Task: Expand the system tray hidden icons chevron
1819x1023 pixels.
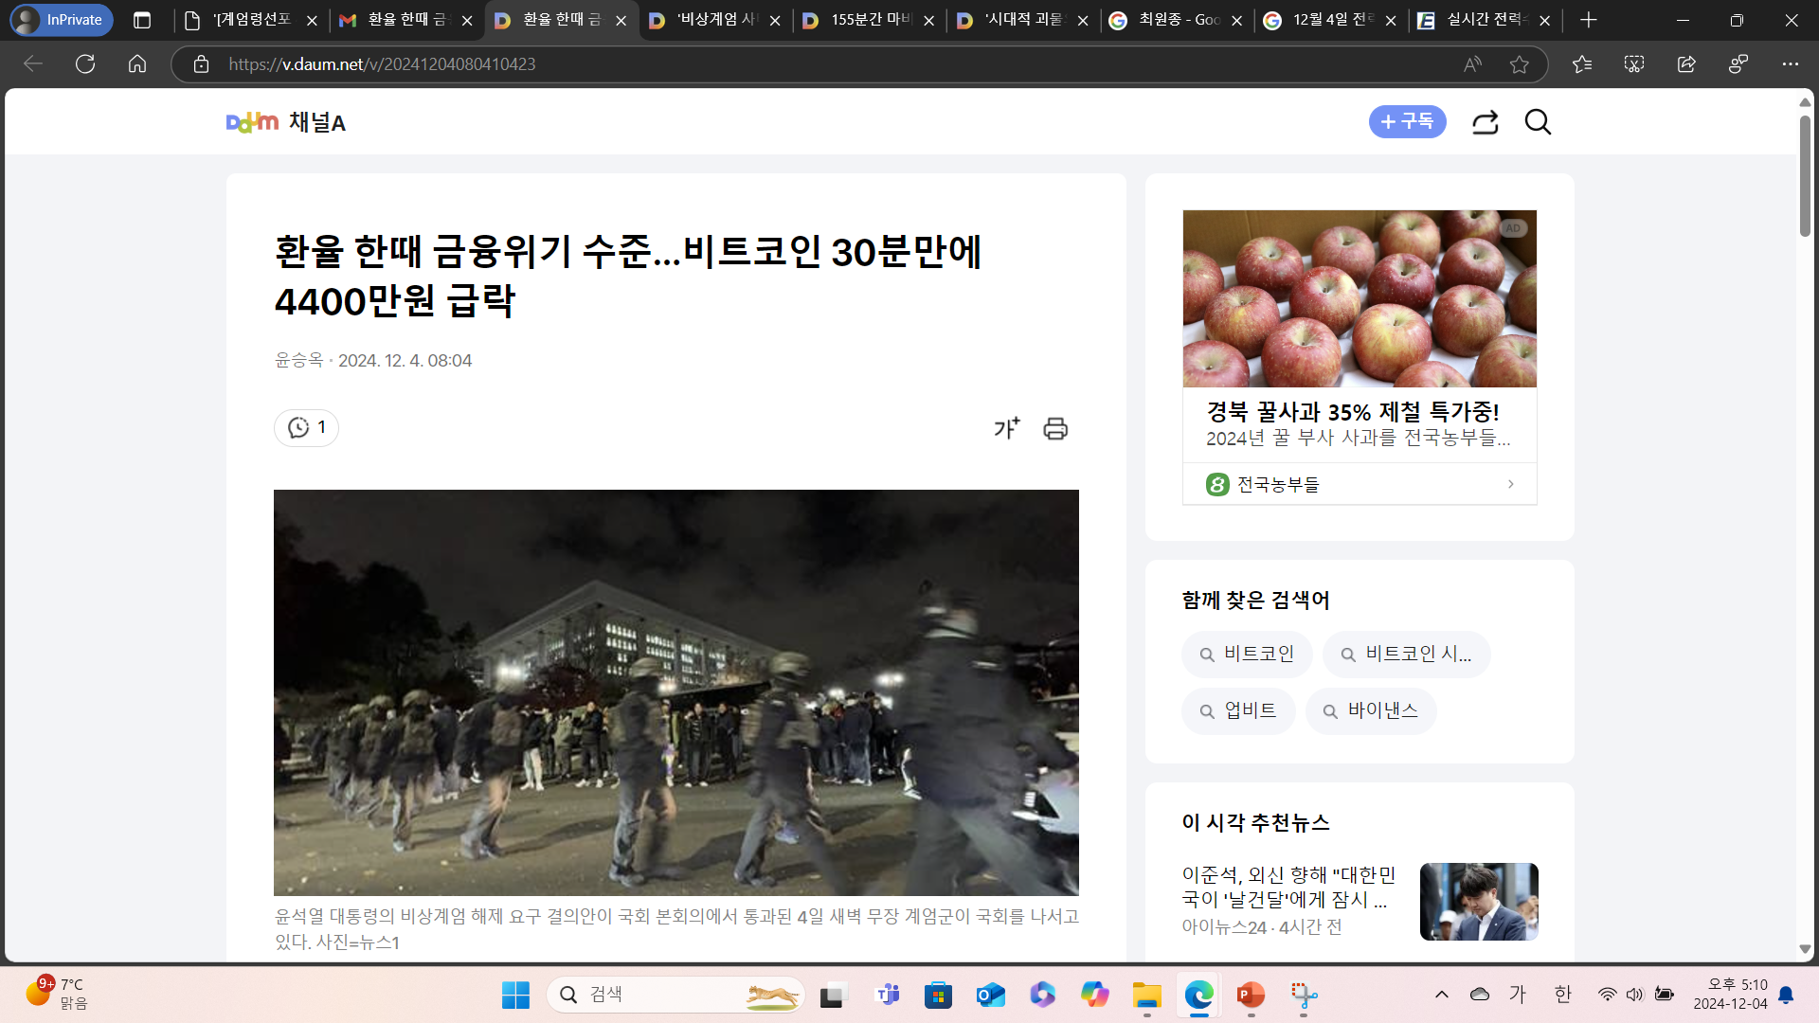Action: tap(1441, 994)
